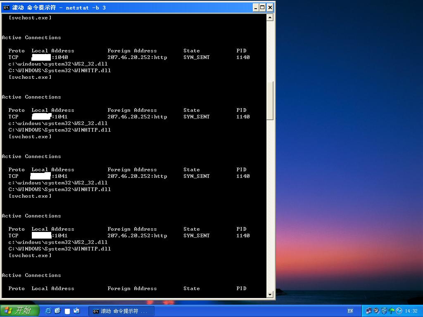
Task: Click the eyeball-shaped tray icon
Action: tap(376, 311)
